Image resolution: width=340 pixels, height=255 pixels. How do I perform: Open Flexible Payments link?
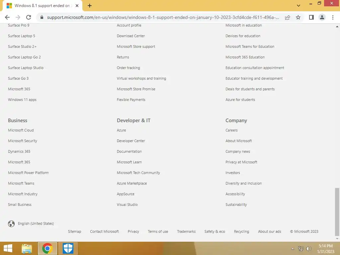(x=131, y=100)
